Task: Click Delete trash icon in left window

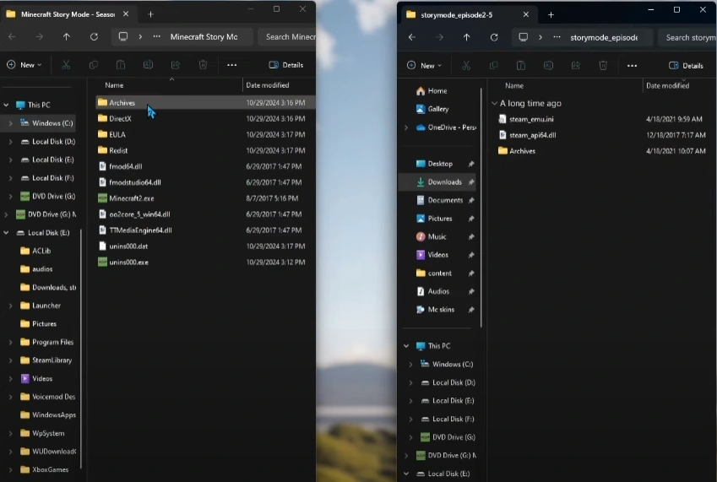Action: (x=203, y=65)
